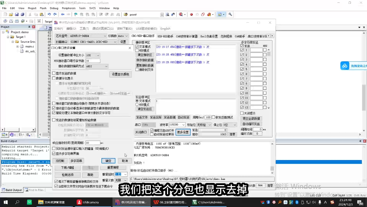Open the Peripherals menu
The image size is (367, 207).
[x=69, y=8]
